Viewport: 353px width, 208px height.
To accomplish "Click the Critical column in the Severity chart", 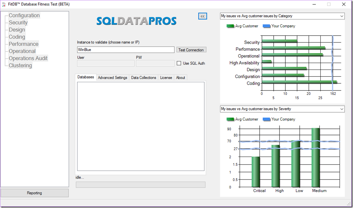I will coord(256,172).
